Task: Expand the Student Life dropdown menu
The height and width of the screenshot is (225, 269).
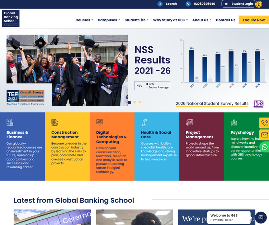Action: pyautogui.click(x=137, y=20)
